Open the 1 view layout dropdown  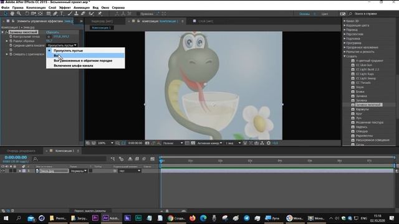pyautogui.click(x=233, y=143)
